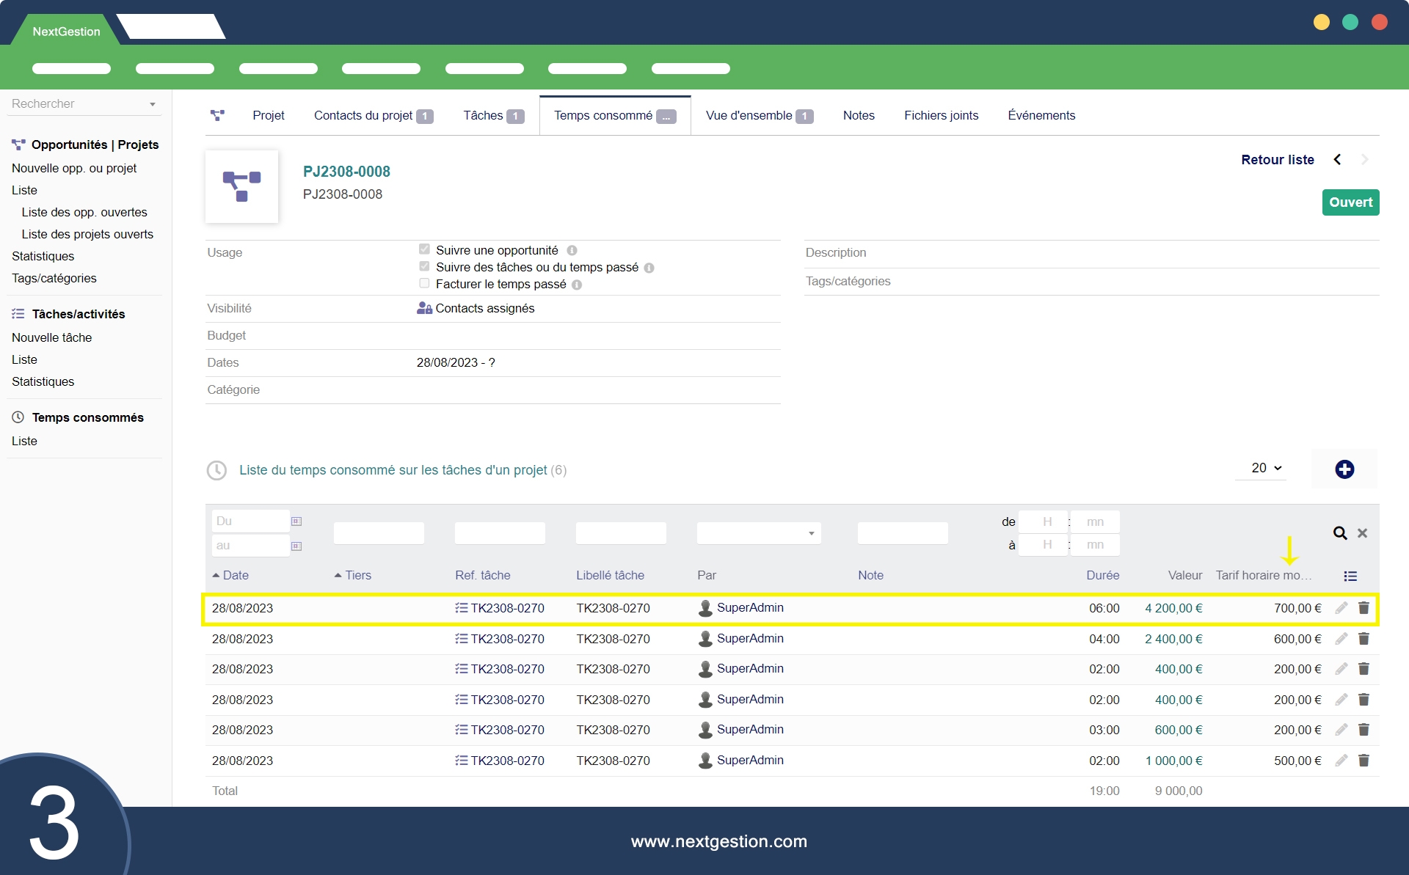Open column selector list icon in table header
Image resolution: width=1409 pixels, height=875 pixels.
pyautogui.click(x=1350, y=576)
